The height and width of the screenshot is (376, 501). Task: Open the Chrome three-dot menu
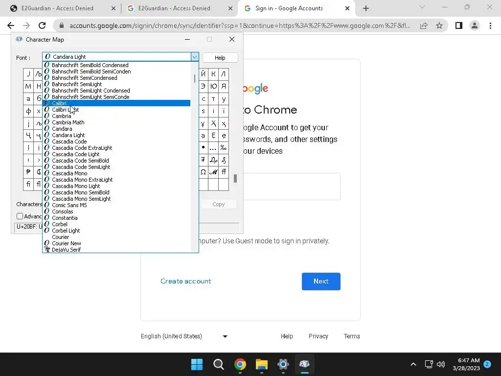click(490, 25)
